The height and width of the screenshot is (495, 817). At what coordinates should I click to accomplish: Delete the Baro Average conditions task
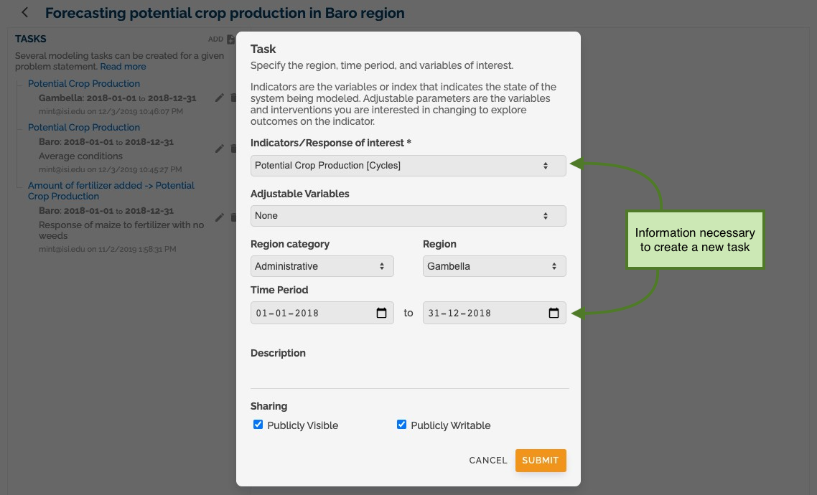233,149
